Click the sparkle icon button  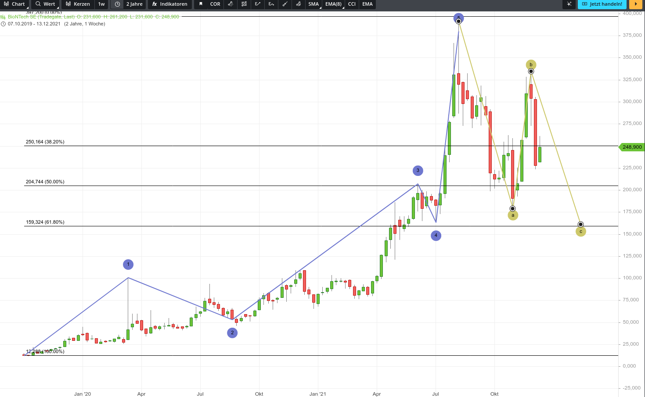click(569, 4)
